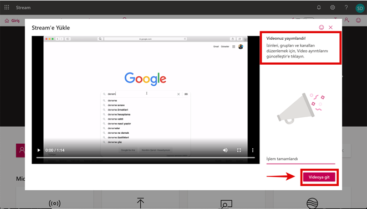The height and width of the screenshot is (209, 367).
Task: Click the feedback smiley in upload dialog
Action: click(x=322, y=28)
